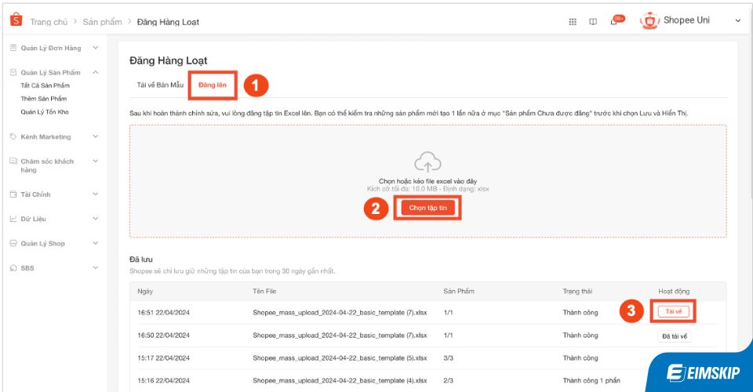Image resolution: width=753 pixels, height=392 pixels.
Task: Select date cell 16:51 22/04/2024
Action: [163, 312]
